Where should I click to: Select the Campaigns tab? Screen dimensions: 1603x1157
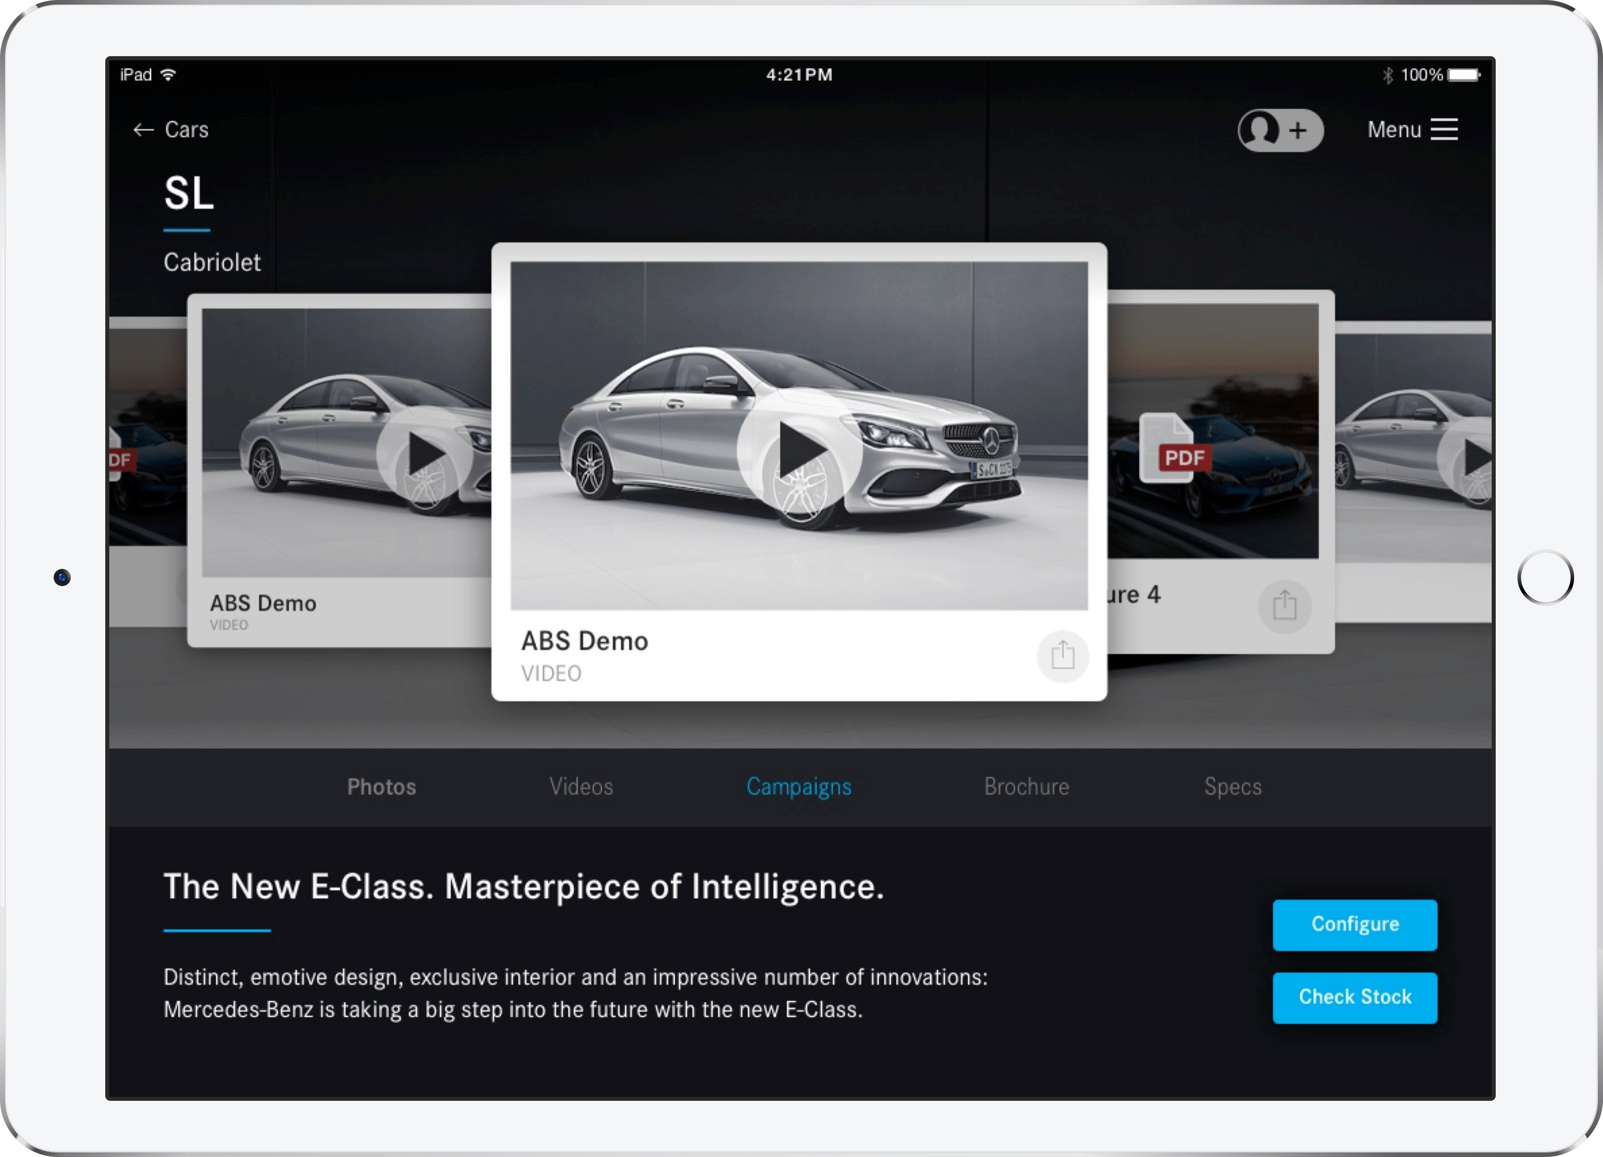coord(798,788)
